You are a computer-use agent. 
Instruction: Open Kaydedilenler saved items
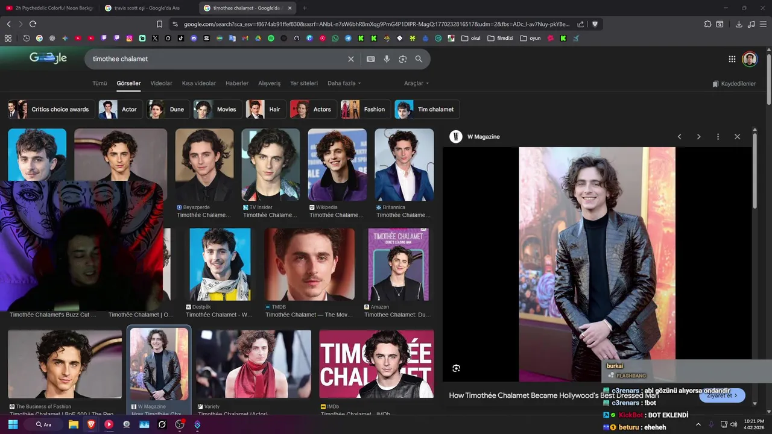click(x=734, y=84)
